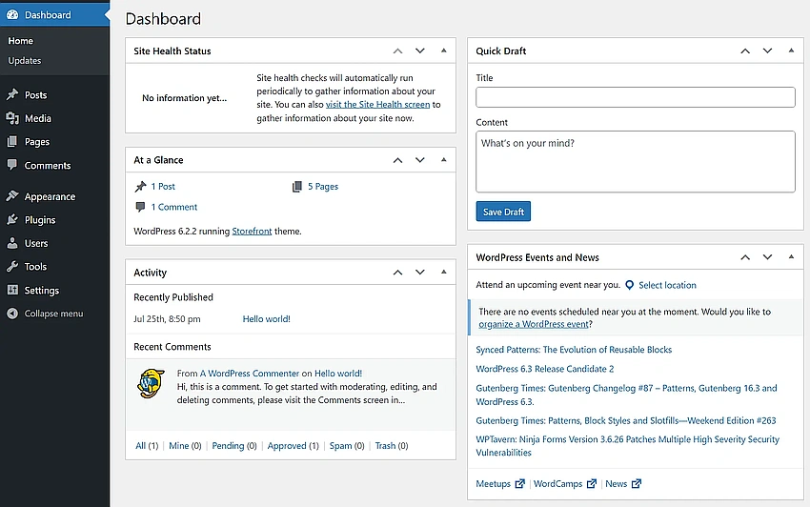Click the Quick Draft Title input field
Screen dimensions: 810x507
[636, 97]
